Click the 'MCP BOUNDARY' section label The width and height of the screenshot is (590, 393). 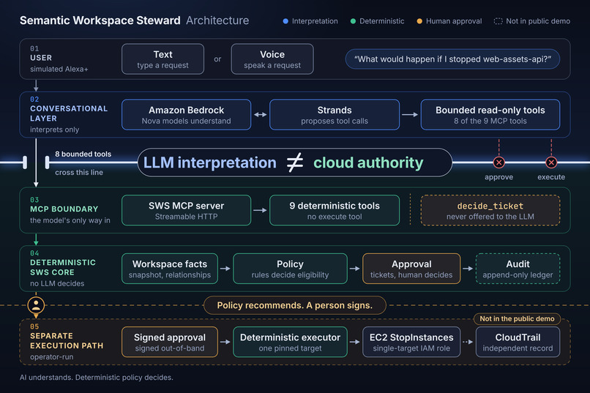pyautogui.click(x=64, y=209)
